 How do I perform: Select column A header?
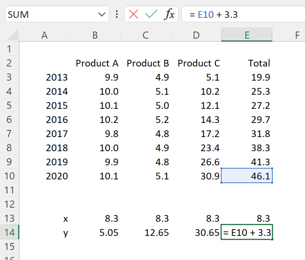(44, 35)
